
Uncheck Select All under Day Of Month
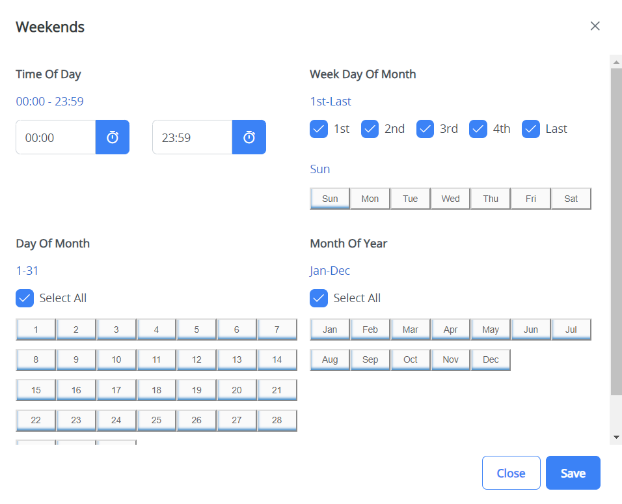pyautogui.click(x=25, y=298)
